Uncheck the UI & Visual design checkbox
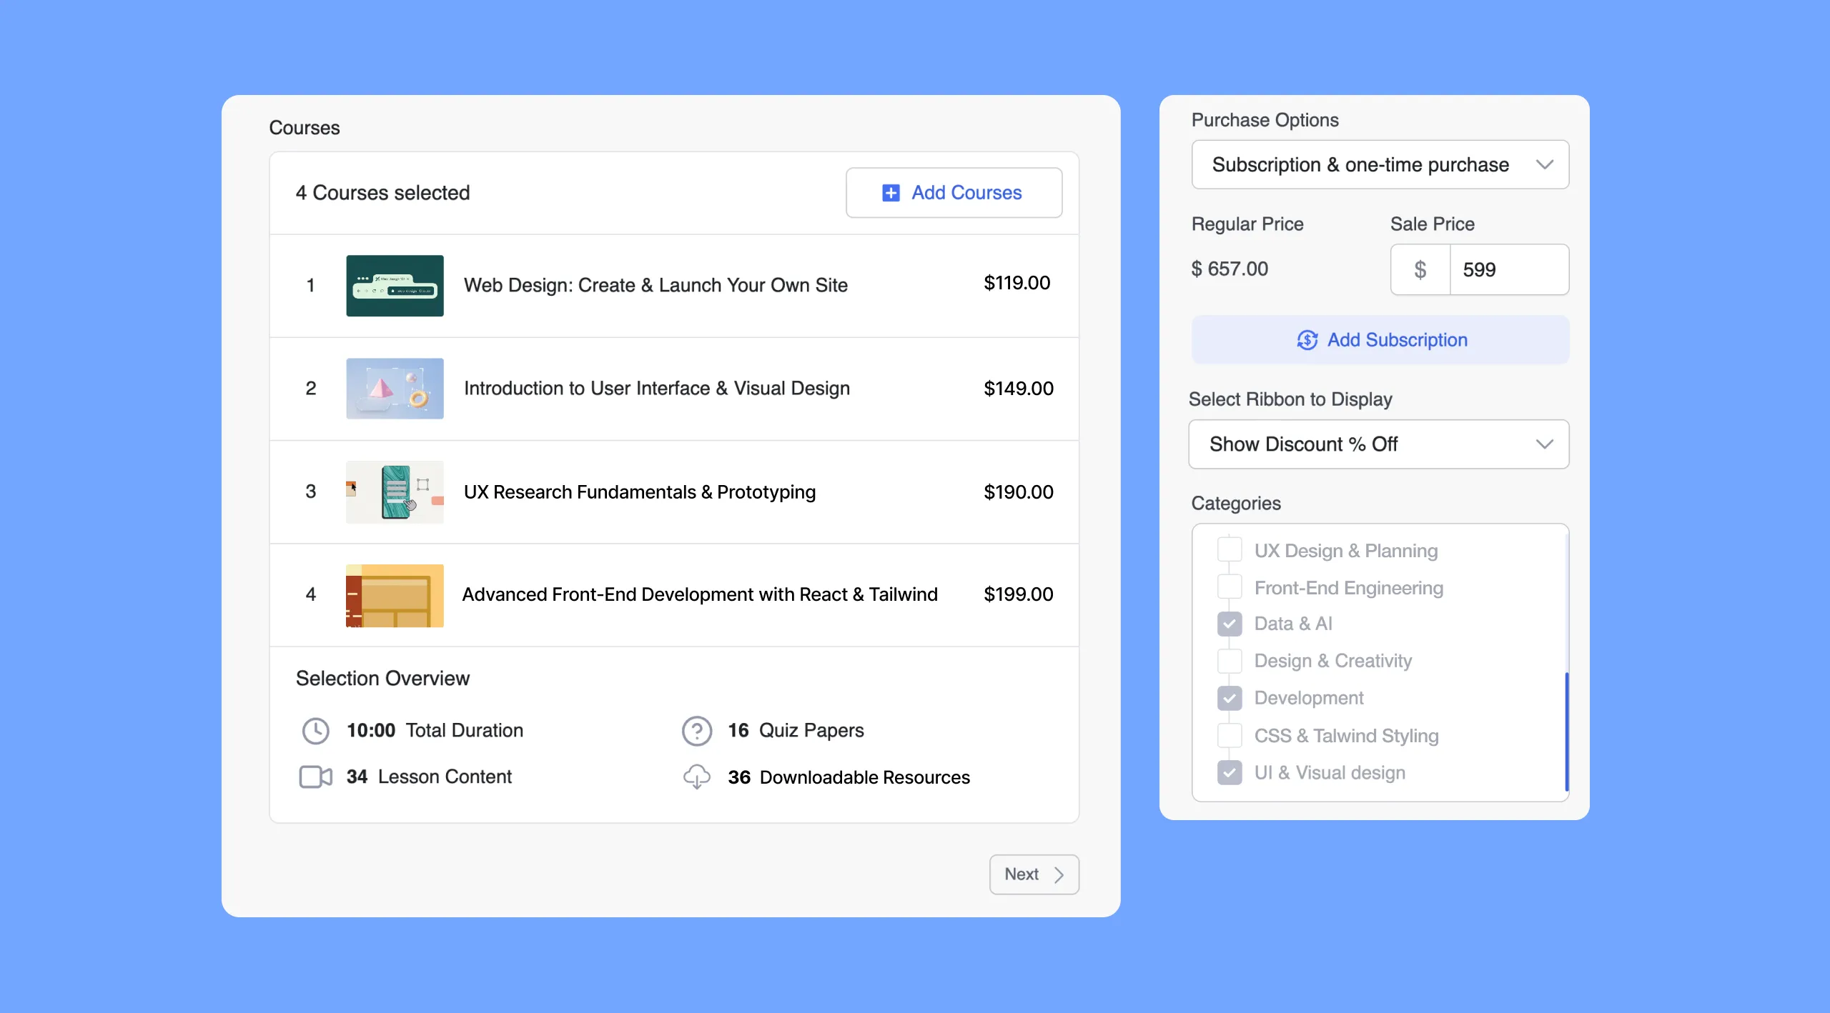The image size is (1830, 1013). (x=1230, y=772)
